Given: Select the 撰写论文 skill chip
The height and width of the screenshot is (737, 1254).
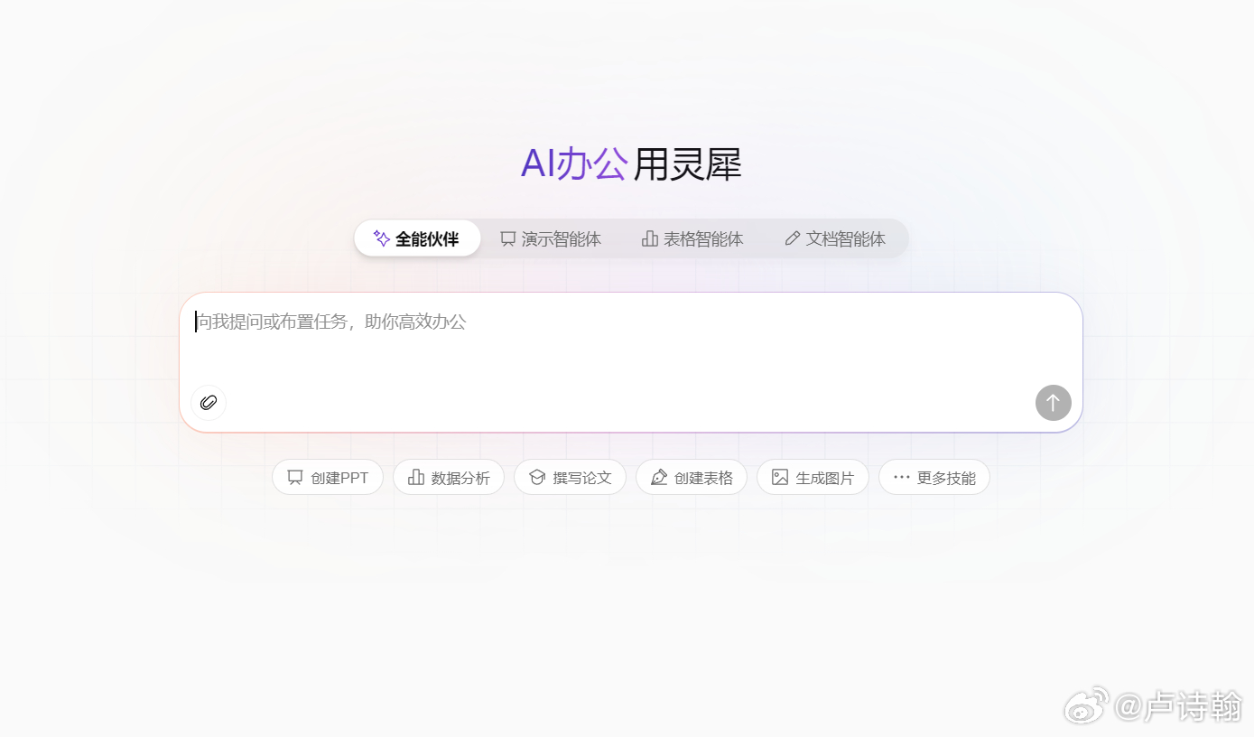Looking at the screenshot, I should [571, 478].
